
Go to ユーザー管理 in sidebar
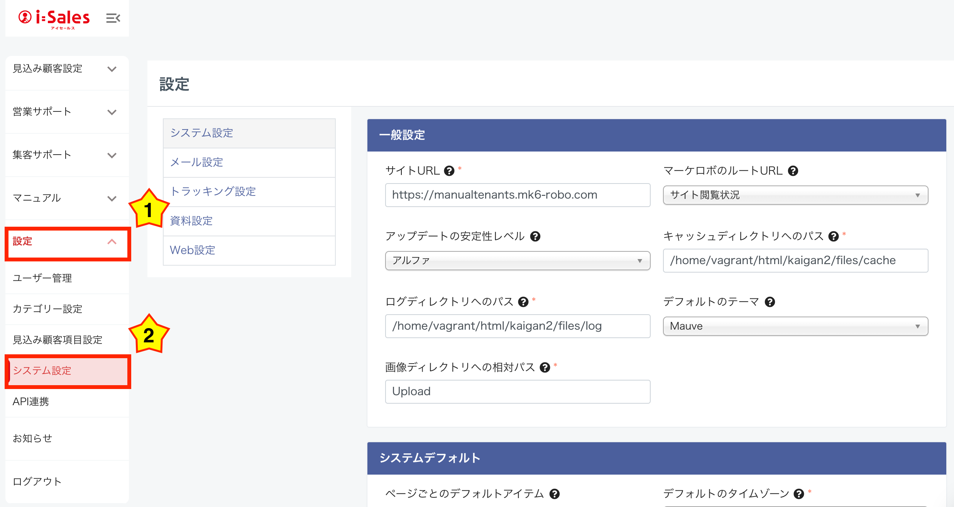pos(42,278)
